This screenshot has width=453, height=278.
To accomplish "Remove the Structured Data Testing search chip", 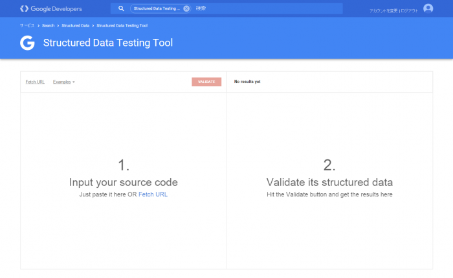I will (186, 8).
